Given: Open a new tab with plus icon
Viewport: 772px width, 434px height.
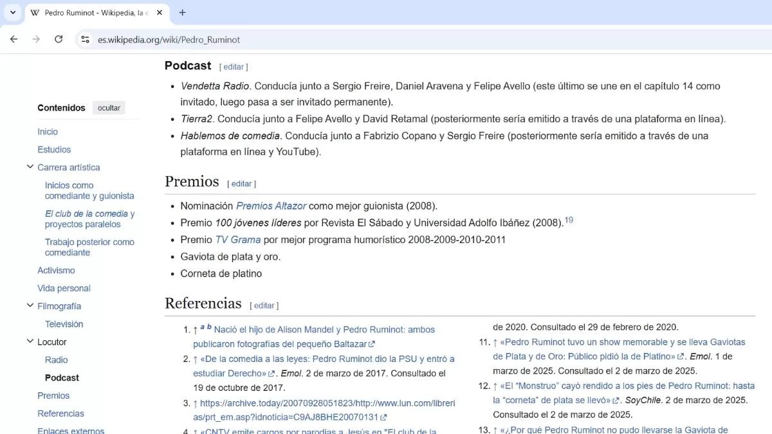Looking at the screenshot, I should (182, 12).
